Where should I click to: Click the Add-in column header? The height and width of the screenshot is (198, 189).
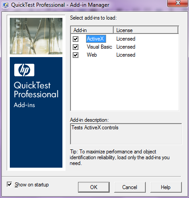point(92,30)
